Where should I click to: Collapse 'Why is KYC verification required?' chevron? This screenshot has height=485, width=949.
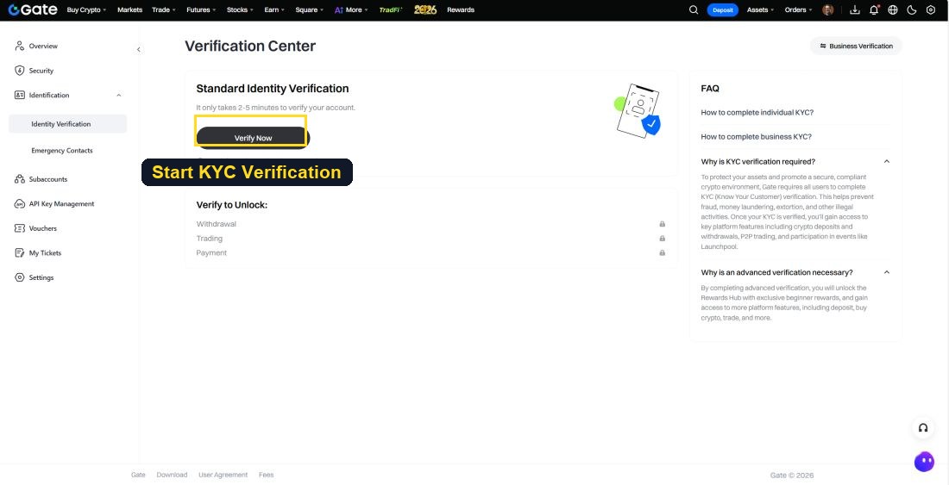[887, 162]
